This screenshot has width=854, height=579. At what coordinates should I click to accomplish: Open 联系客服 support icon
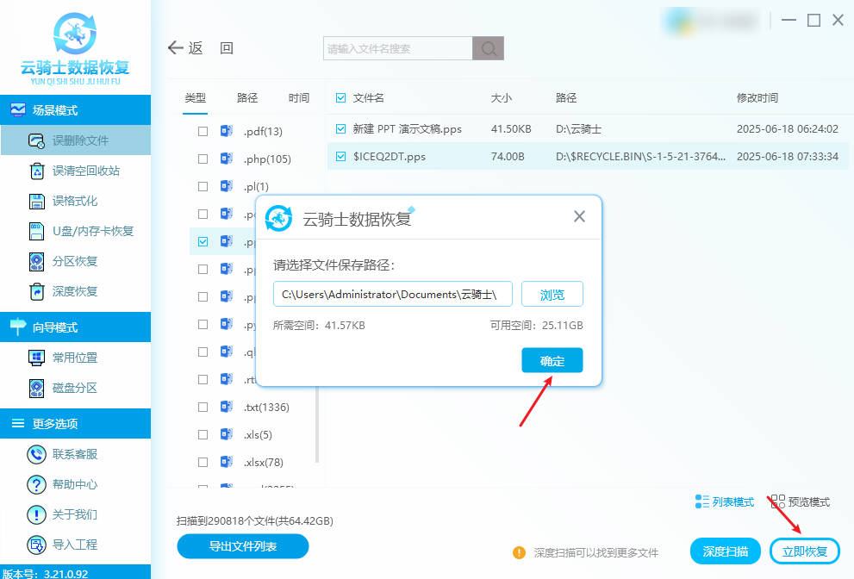coord(36,454)
